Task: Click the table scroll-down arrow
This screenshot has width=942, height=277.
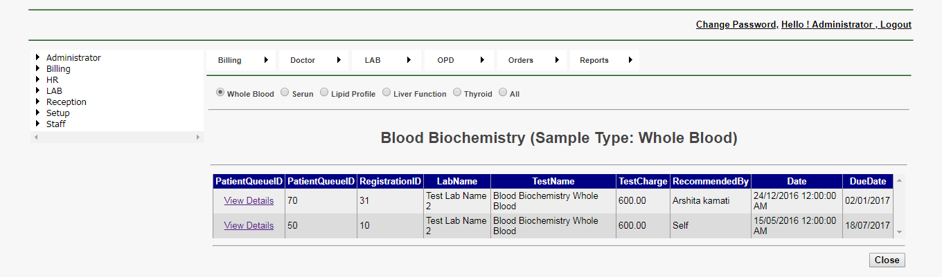Action: 899,233
